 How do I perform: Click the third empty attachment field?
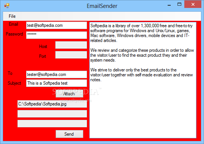pos(52,124)
